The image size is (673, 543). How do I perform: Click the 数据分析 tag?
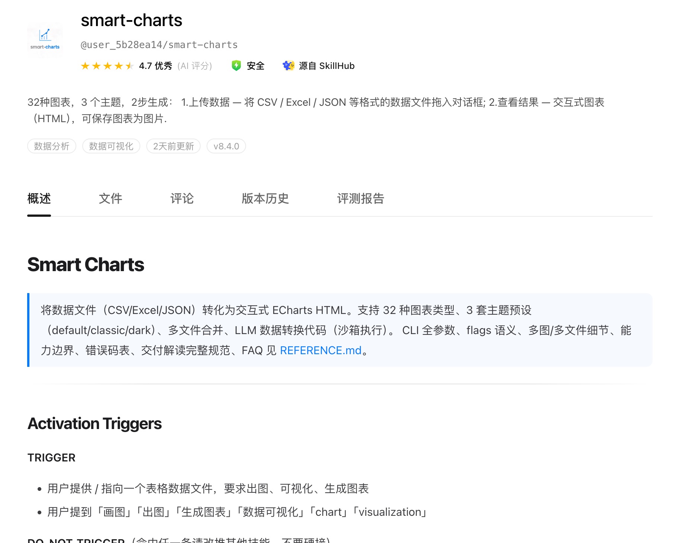click(x=52, y=146)
